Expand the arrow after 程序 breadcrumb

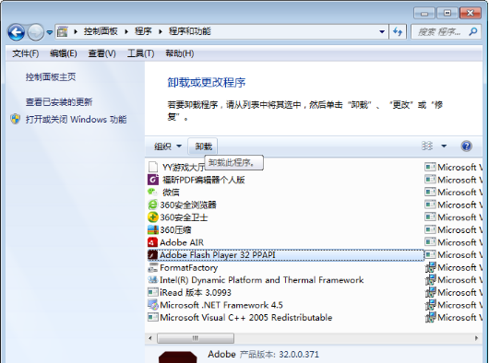tap(161, 31)
